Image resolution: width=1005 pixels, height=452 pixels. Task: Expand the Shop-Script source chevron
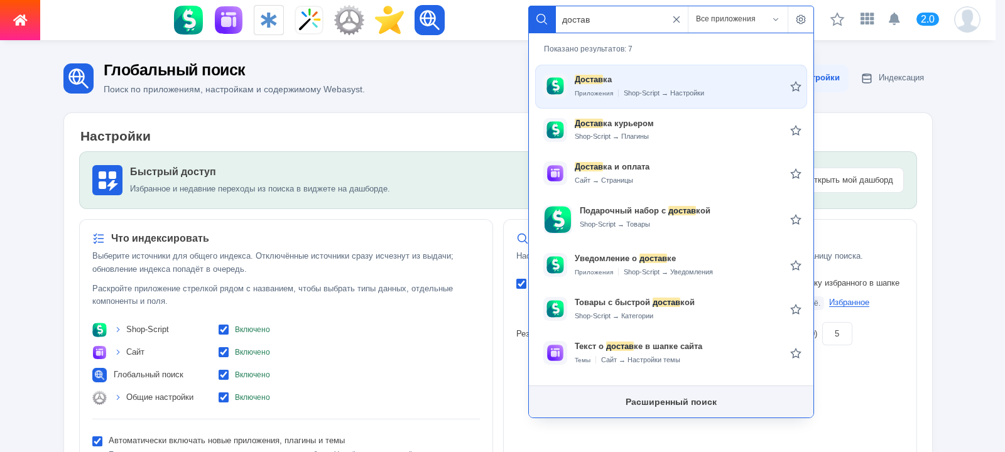point(117,330)
